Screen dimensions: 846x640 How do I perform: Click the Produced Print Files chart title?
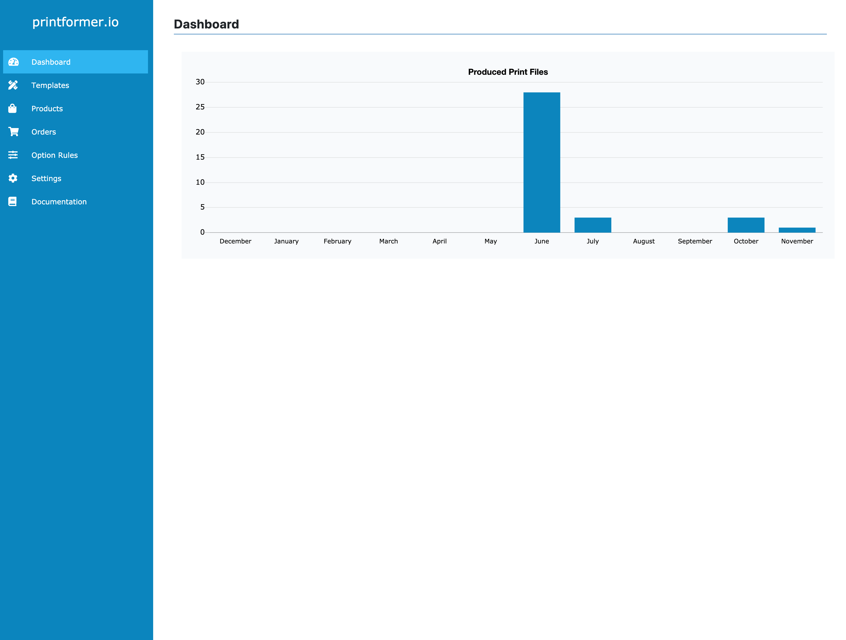coord(508,72)
